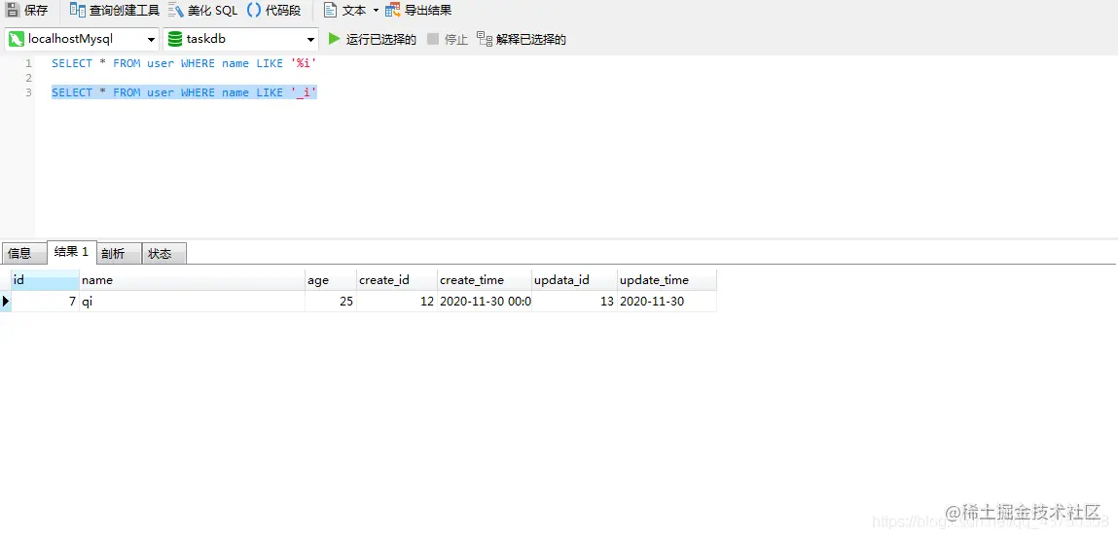This screenshot has width=1118, height=539.
Task: Click the age column header
Action: (331, 280)
